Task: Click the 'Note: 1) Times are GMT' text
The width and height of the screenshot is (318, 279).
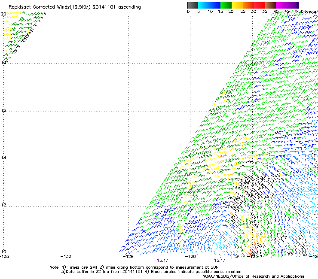Action: [x=74, y=267]
